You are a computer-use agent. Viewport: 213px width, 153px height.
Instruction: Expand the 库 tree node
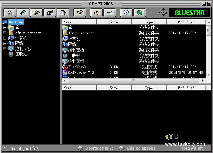coord(5,27)
